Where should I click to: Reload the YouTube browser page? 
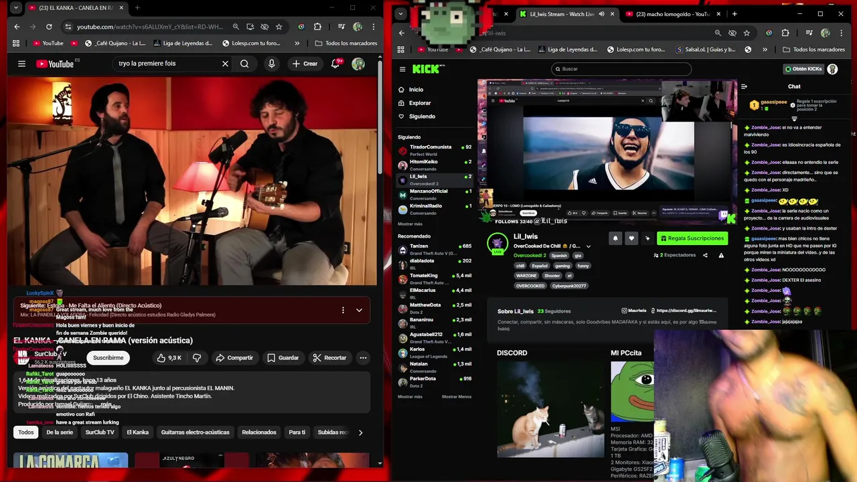pos(49,27)
